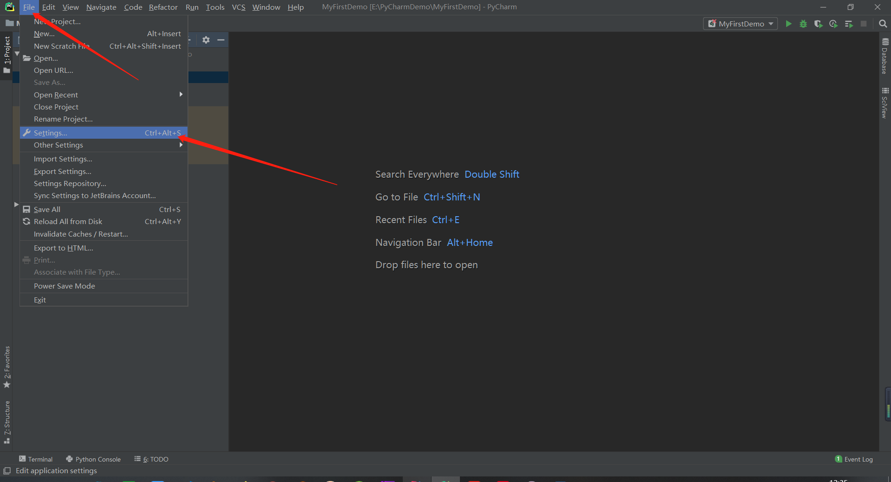Launch the profiler run icon
This screenshot has height=482, width=891.
833,24
